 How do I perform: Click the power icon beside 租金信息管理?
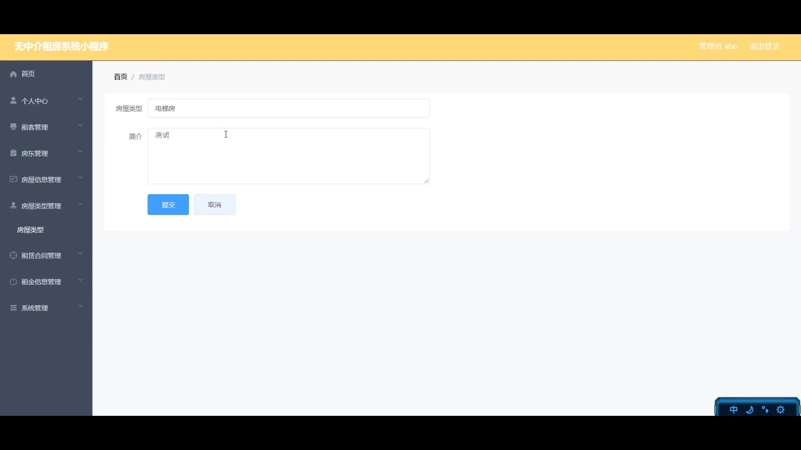pyautogui.click(x=13, y=282)
